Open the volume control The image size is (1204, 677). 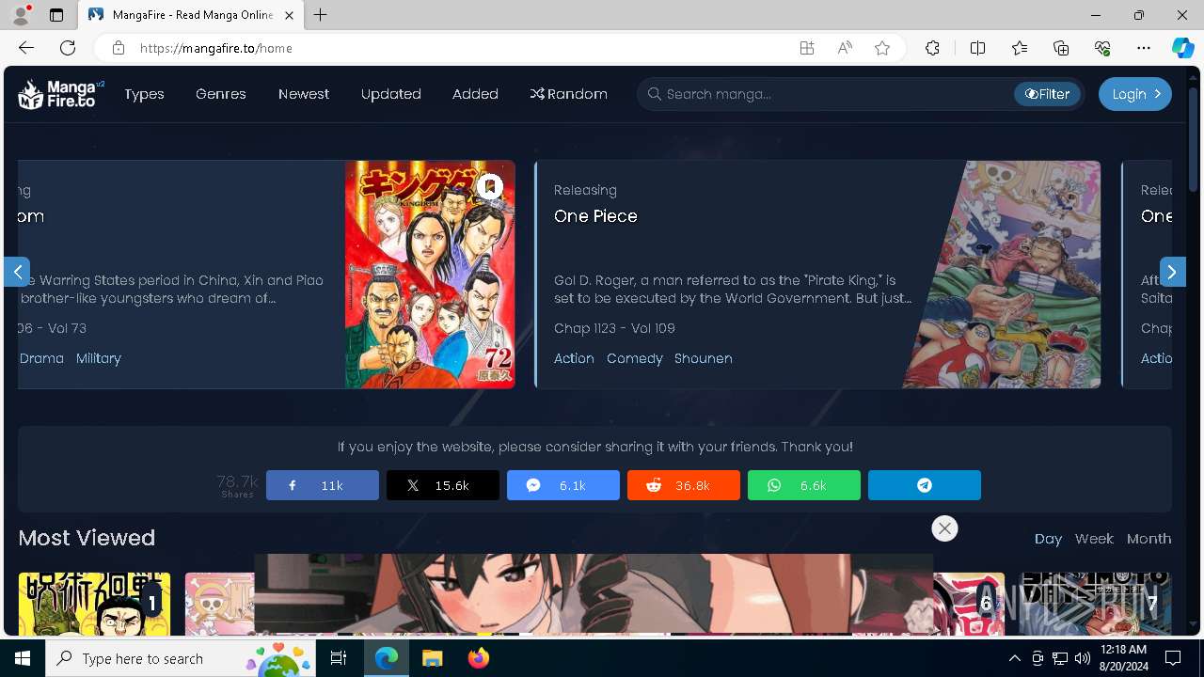1082,658
